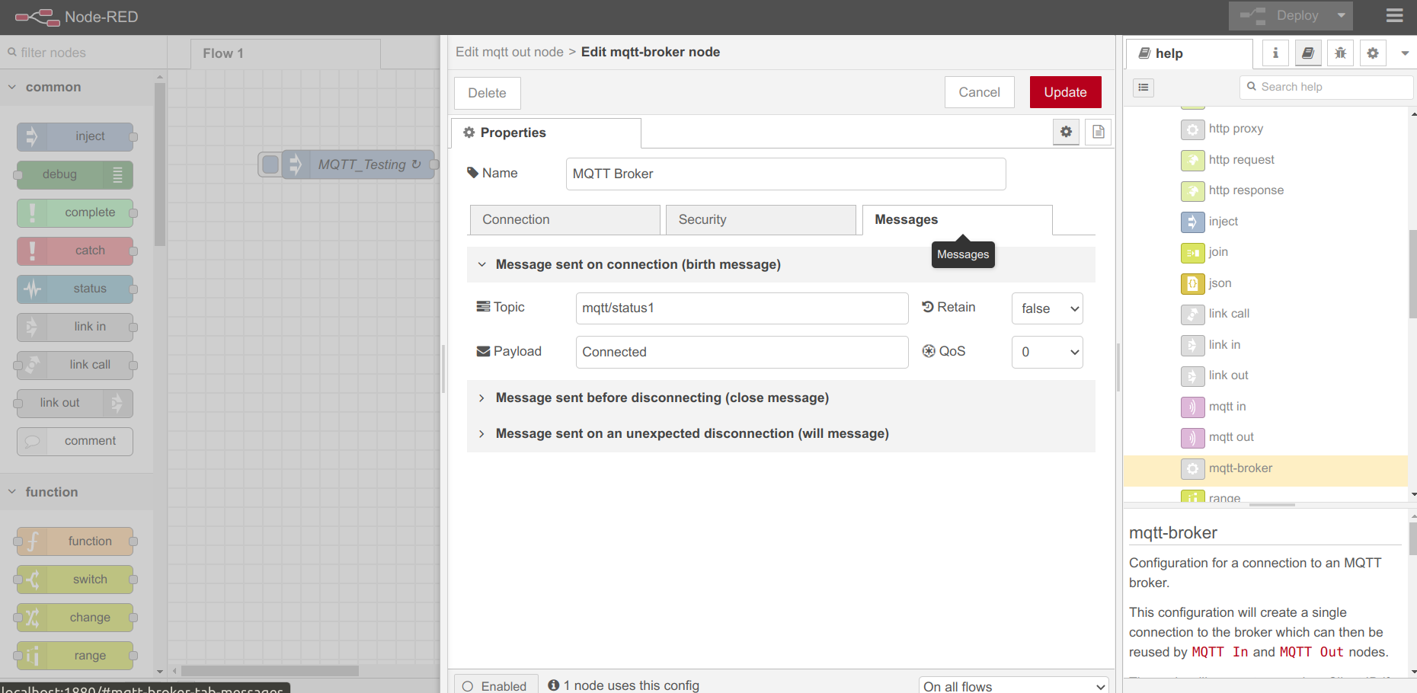Select the link in palette node
The height and width of the screenshot is (693, 1417).
[75, 327]
